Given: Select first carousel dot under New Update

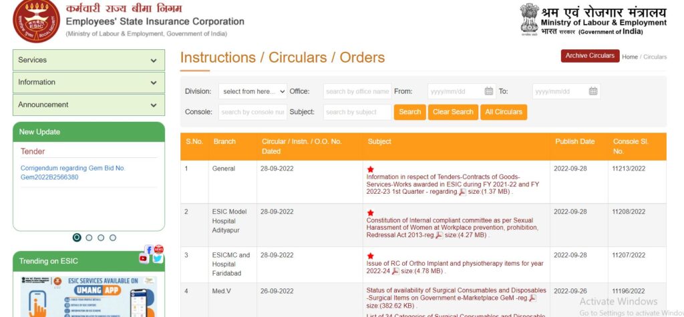Looking at the screenshot, I should [77, 238].
